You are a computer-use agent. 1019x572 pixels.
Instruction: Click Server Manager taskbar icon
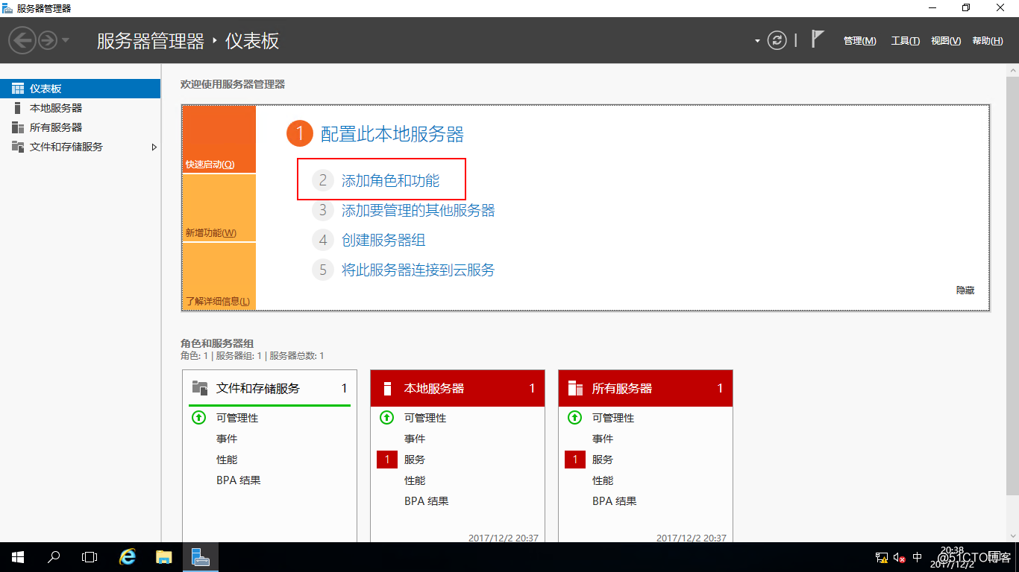(200, 557)
